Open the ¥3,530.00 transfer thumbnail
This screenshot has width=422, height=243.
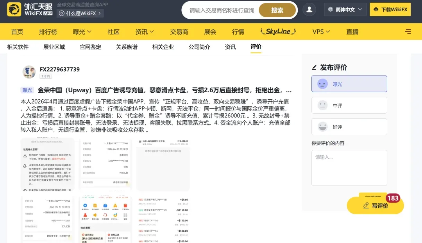(163, 164)
